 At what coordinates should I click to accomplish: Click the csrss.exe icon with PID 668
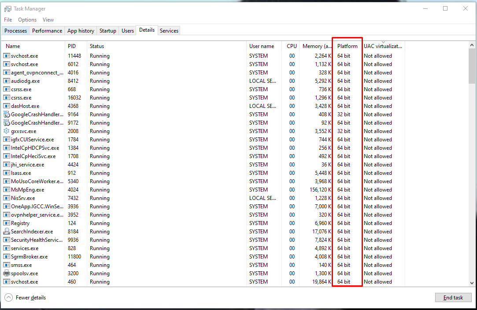click(x=7, y=89)
